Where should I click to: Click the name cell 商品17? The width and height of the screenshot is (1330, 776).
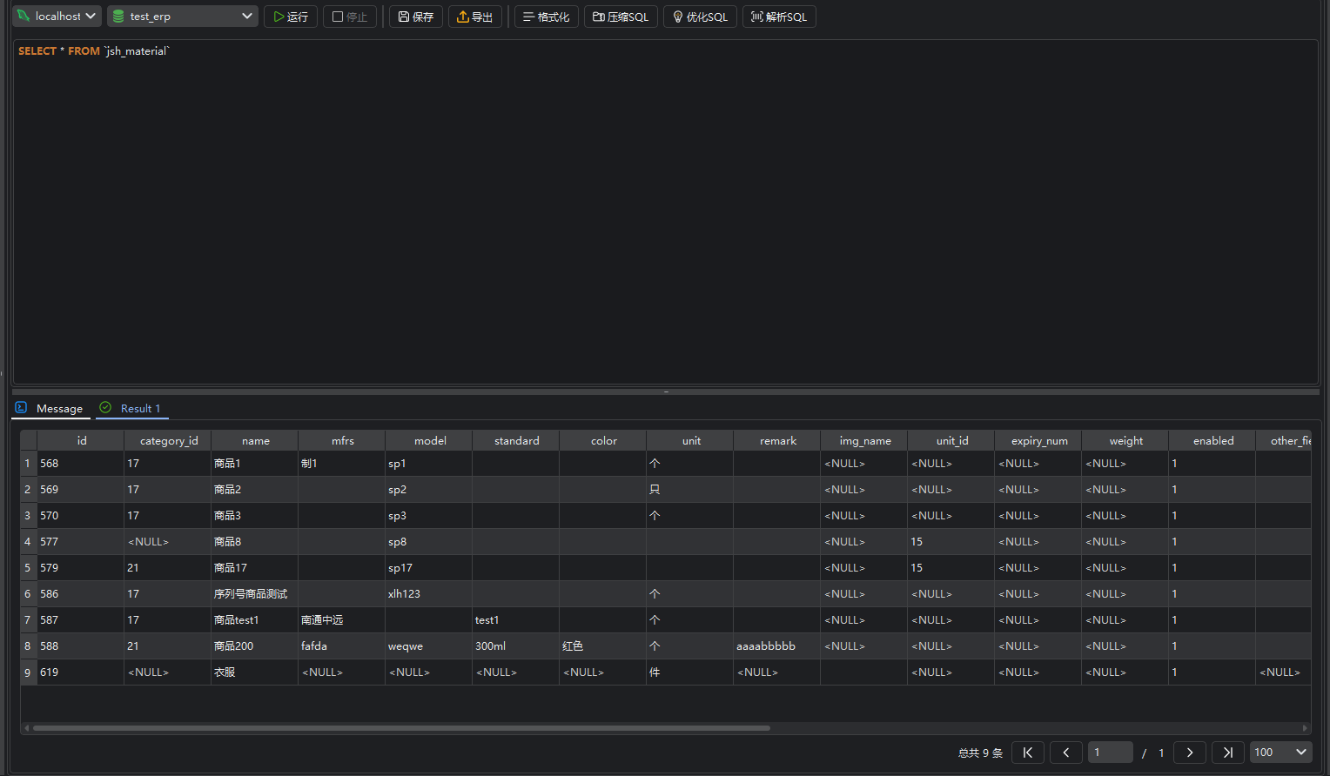[255, 568]
